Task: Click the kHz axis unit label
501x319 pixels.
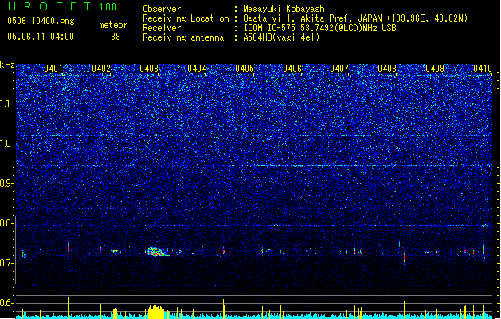Action: pyautogui.click(x=7, y=65)
